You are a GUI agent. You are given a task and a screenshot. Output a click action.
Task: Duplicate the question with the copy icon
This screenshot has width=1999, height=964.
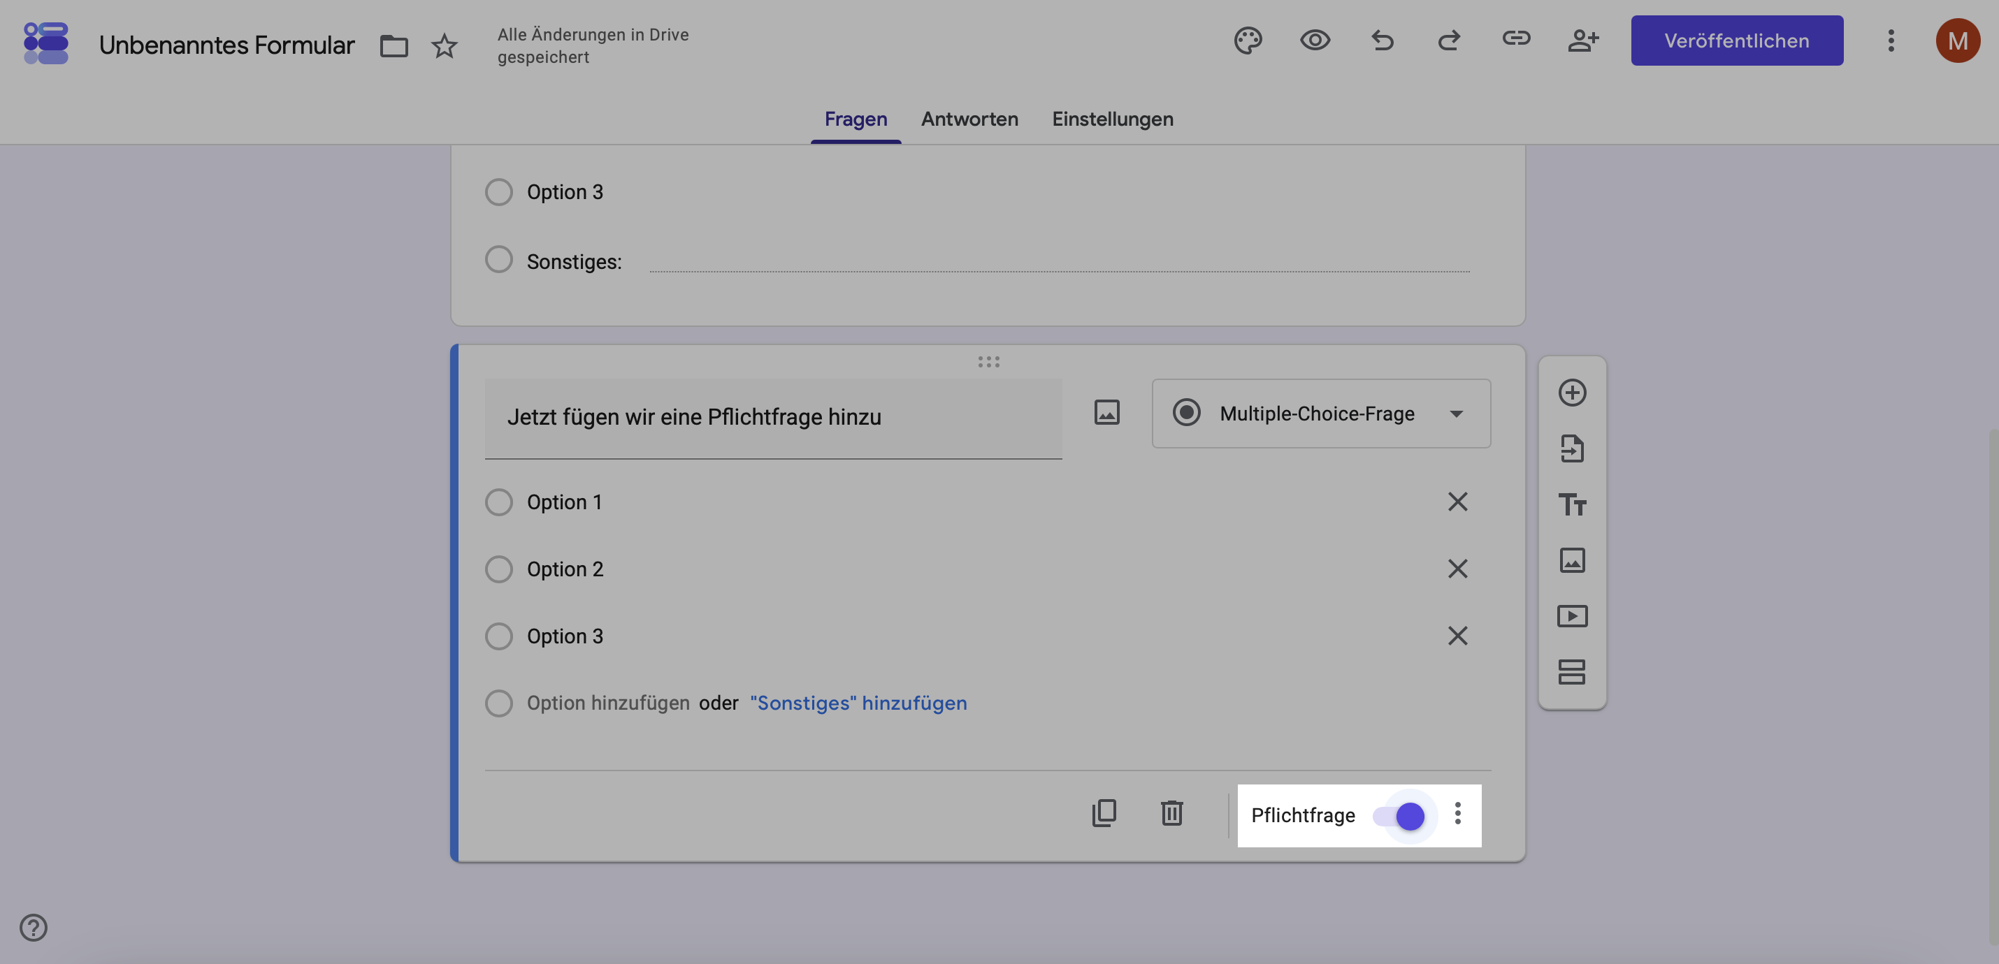[1104, 814]
